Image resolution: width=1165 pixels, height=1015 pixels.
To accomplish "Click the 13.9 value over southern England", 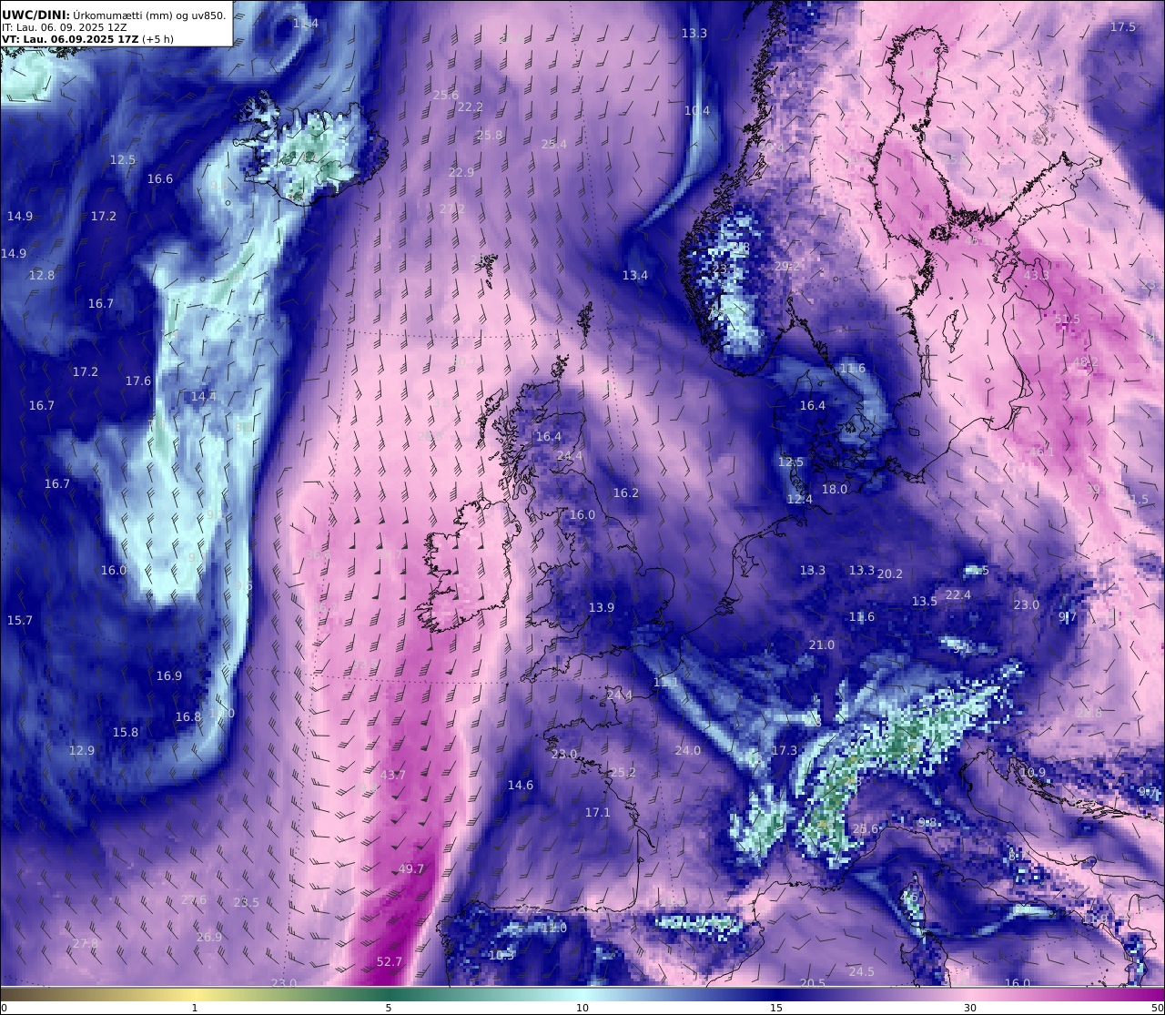I will [601, 607].
